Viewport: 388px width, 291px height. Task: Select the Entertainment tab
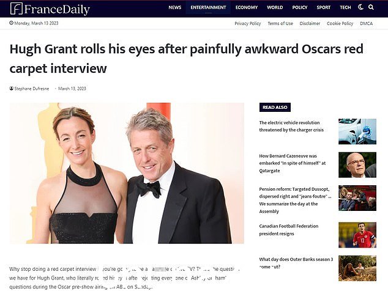point(208,7)
